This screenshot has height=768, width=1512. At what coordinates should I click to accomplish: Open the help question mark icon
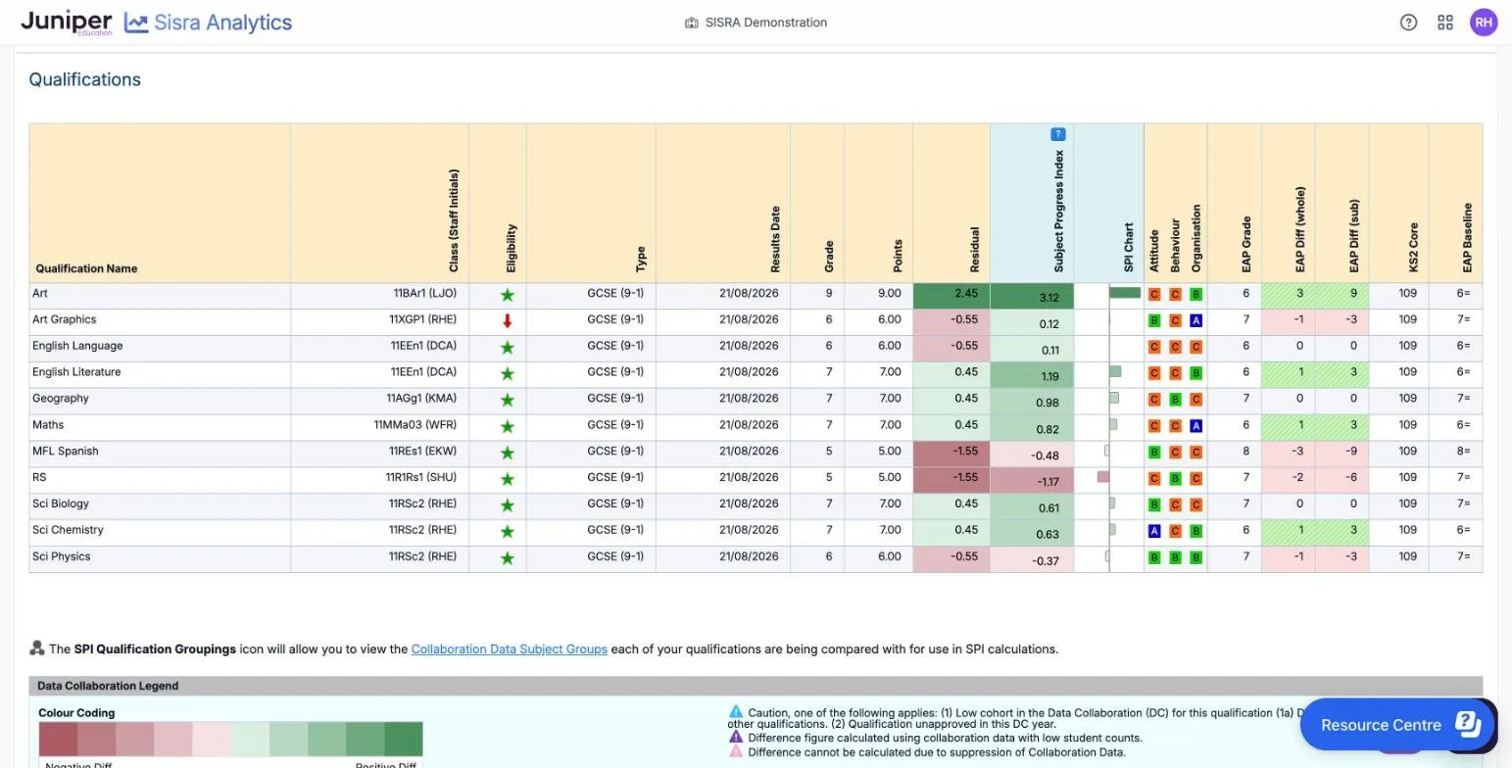point(1408,23)
